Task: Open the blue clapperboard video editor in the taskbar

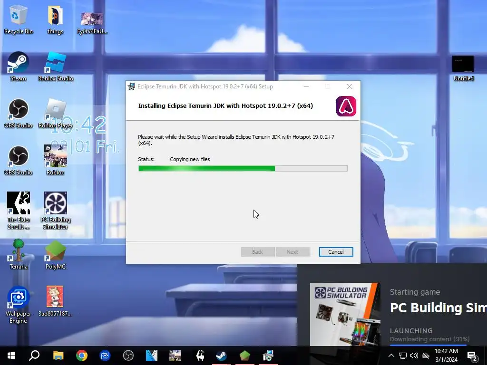Action: tap(152, 355)
